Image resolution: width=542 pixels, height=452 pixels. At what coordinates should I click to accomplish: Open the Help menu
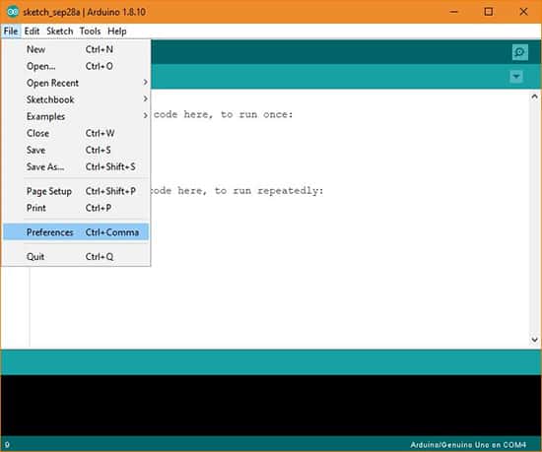point(117,32)
